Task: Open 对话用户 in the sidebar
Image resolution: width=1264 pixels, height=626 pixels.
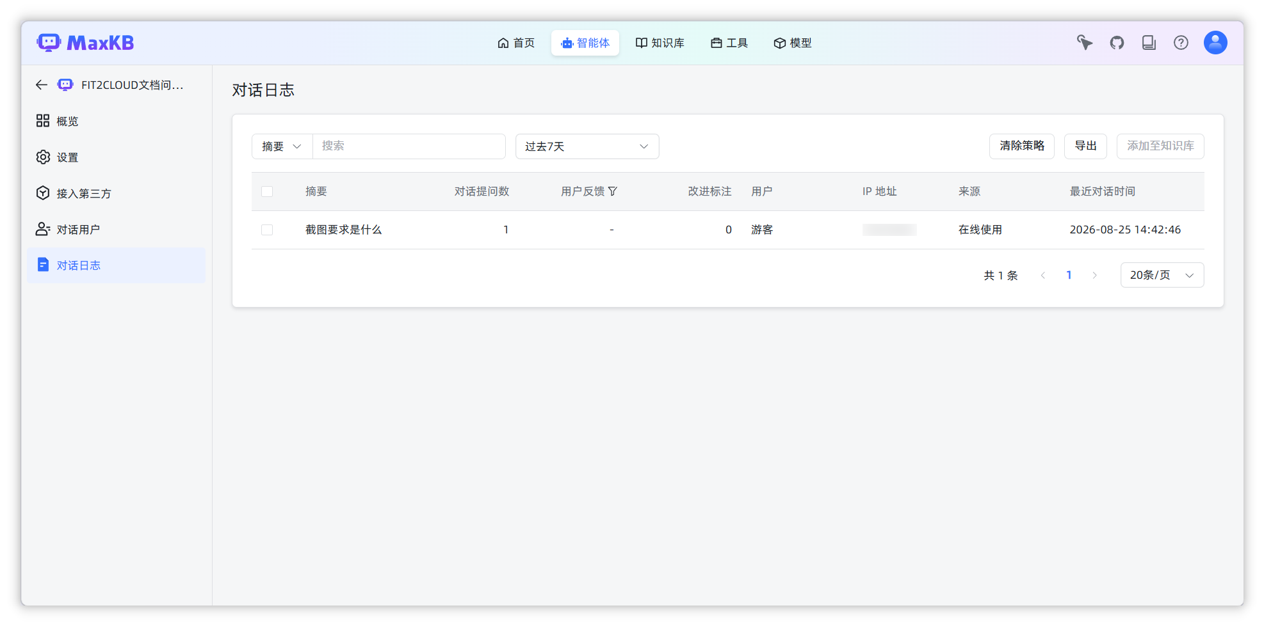Action: click(x=117, y=230)
